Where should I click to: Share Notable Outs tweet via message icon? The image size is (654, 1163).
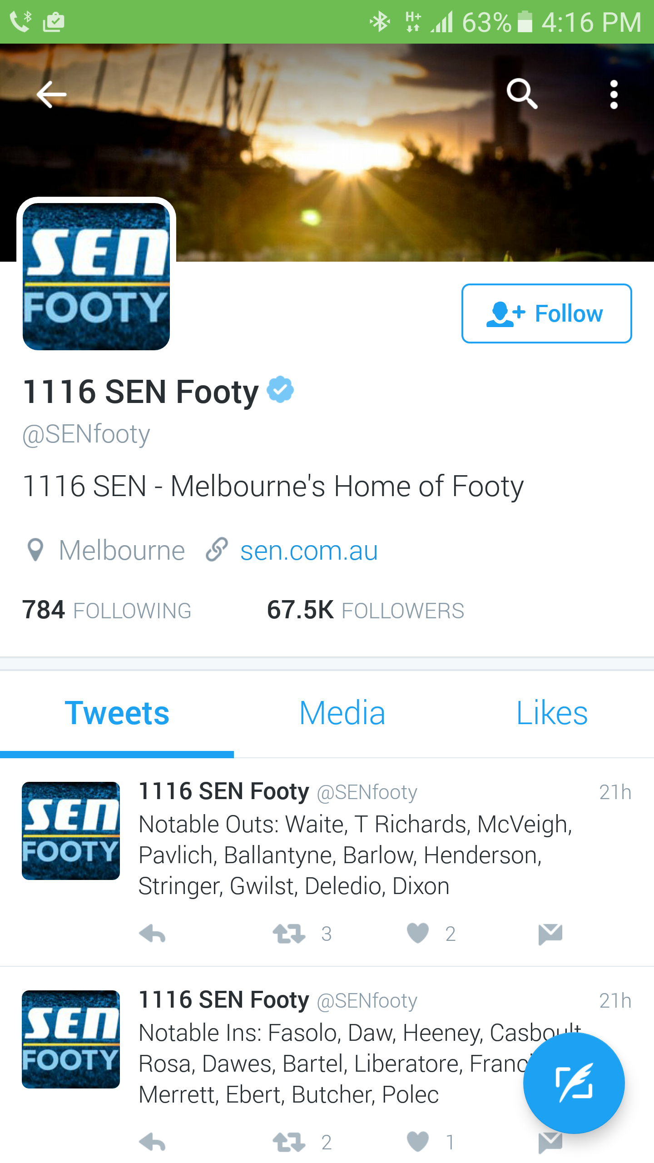(550, 934)
